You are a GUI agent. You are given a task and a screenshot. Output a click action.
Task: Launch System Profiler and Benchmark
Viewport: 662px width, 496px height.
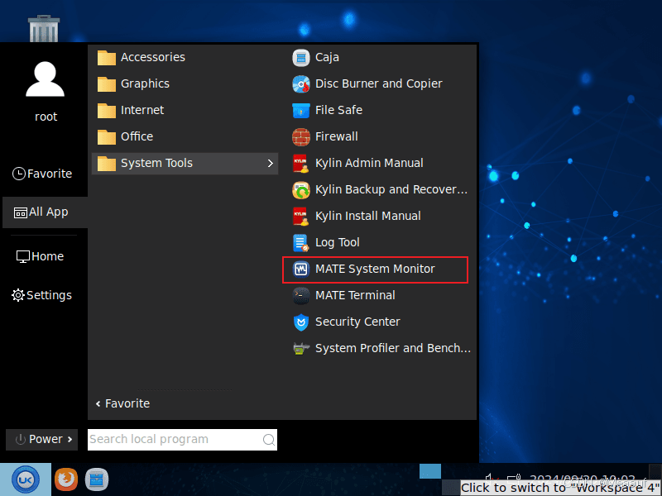click(380, 348)
